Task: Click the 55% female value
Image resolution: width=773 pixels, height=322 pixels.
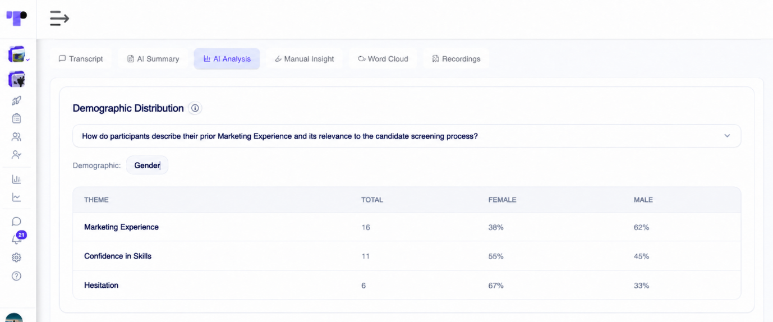Action: [496, 256]
